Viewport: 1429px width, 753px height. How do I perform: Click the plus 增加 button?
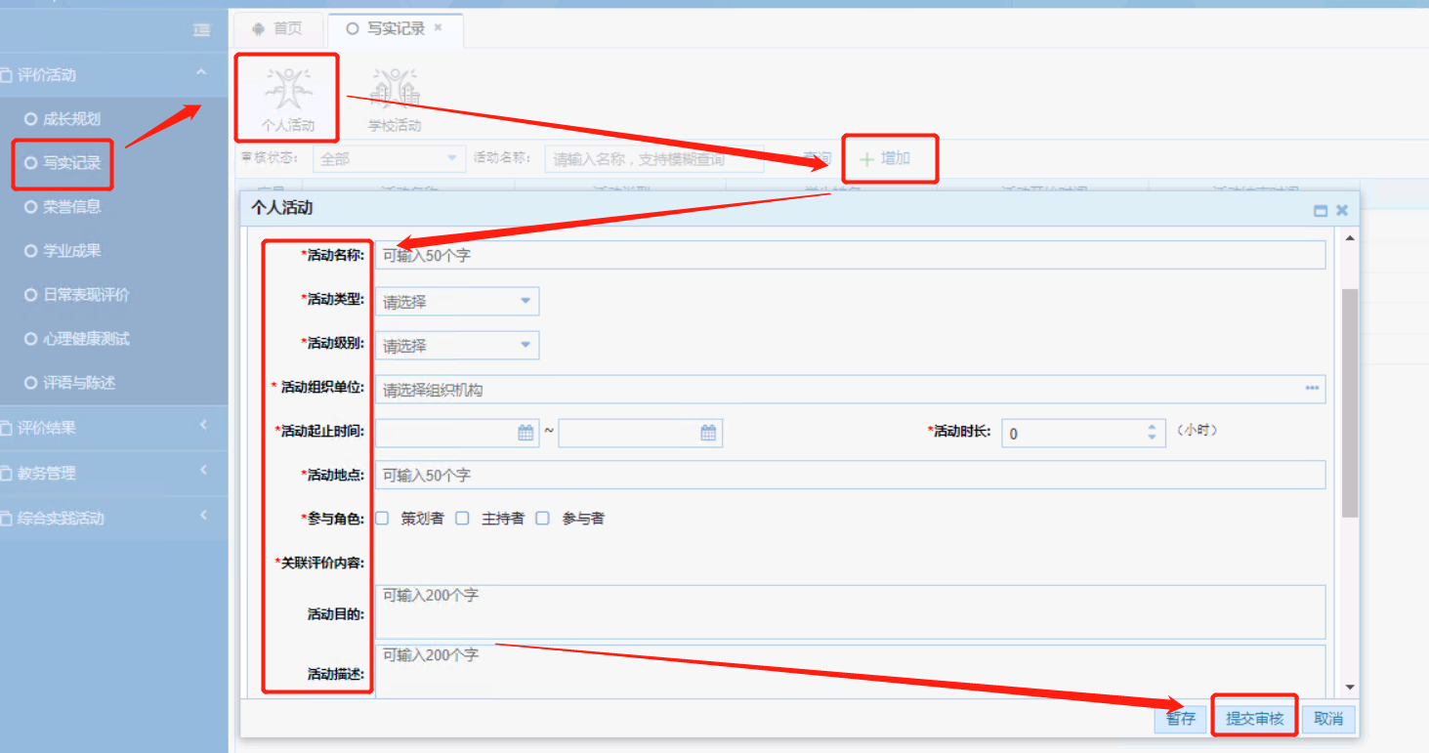(884, 158)
